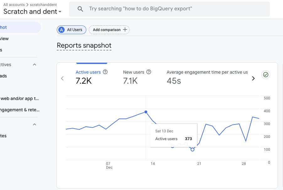Collapse the lower sidebar section chevron
Image resolution: width=283 pixels, height=190 pixels.
tap(35, 124)
